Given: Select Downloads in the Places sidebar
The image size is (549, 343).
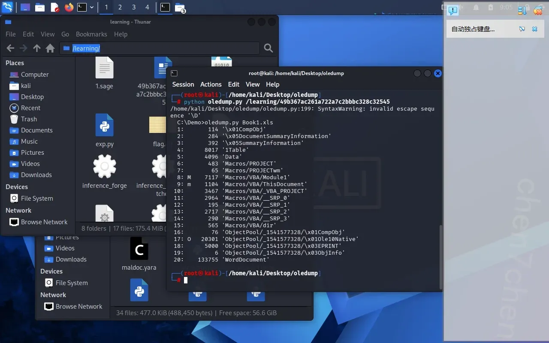Looking at the screenshot, I should [36, 175].
